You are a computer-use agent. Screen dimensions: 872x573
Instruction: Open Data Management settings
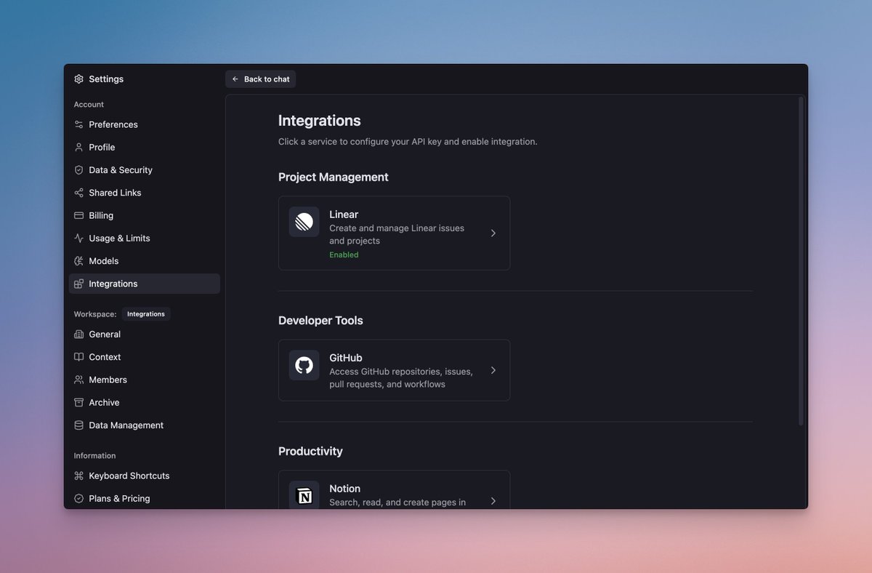coord(145,425)
